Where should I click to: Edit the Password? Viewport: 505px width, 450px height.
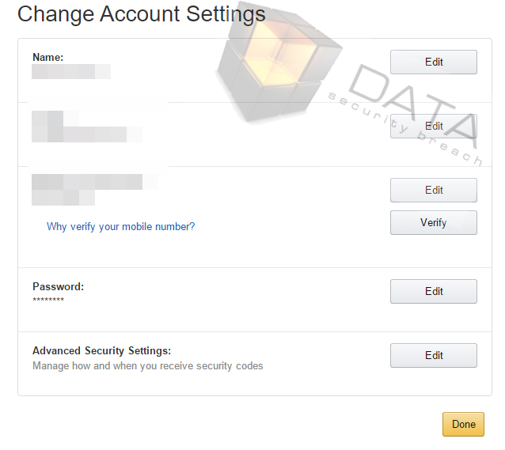click(434, 291)
